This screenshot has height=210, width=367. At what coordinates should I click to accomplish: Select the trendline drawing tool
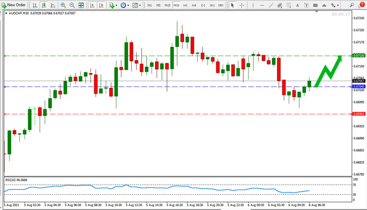coord(271,5)
